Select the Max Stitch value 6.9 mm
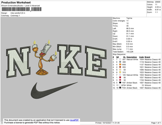 point(130,44)
